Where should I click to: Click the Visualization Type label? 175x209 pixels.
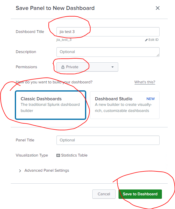32,155
